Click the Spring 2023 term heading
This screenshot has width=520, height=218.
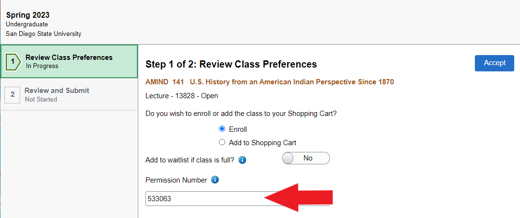click(28, 15)
